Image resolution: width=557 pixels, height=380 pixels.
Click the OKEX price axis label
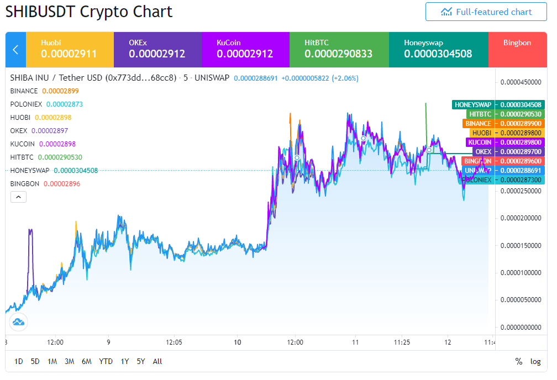[x=509, y=152]
